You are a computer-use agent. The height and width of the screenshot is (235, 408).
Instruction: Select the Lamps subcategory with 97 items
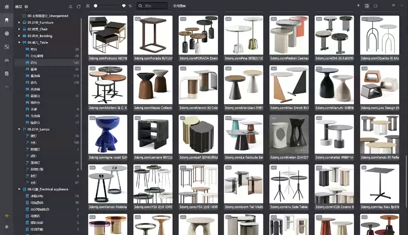point(47,182)
